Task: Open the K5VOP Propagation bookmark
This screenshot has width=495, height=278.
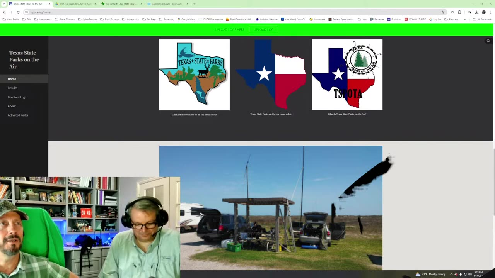Action: point(211,19)
